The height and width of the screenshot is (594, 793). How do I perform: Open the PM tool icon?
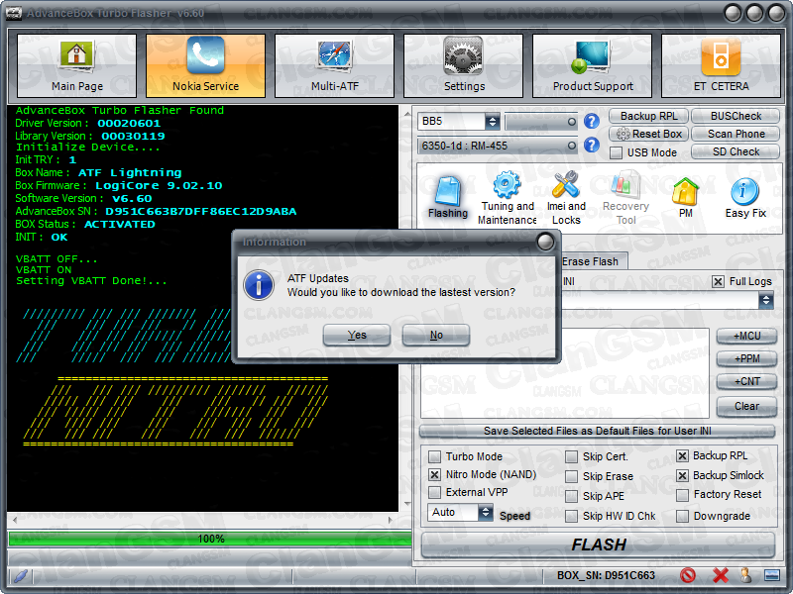coord(685,197)
